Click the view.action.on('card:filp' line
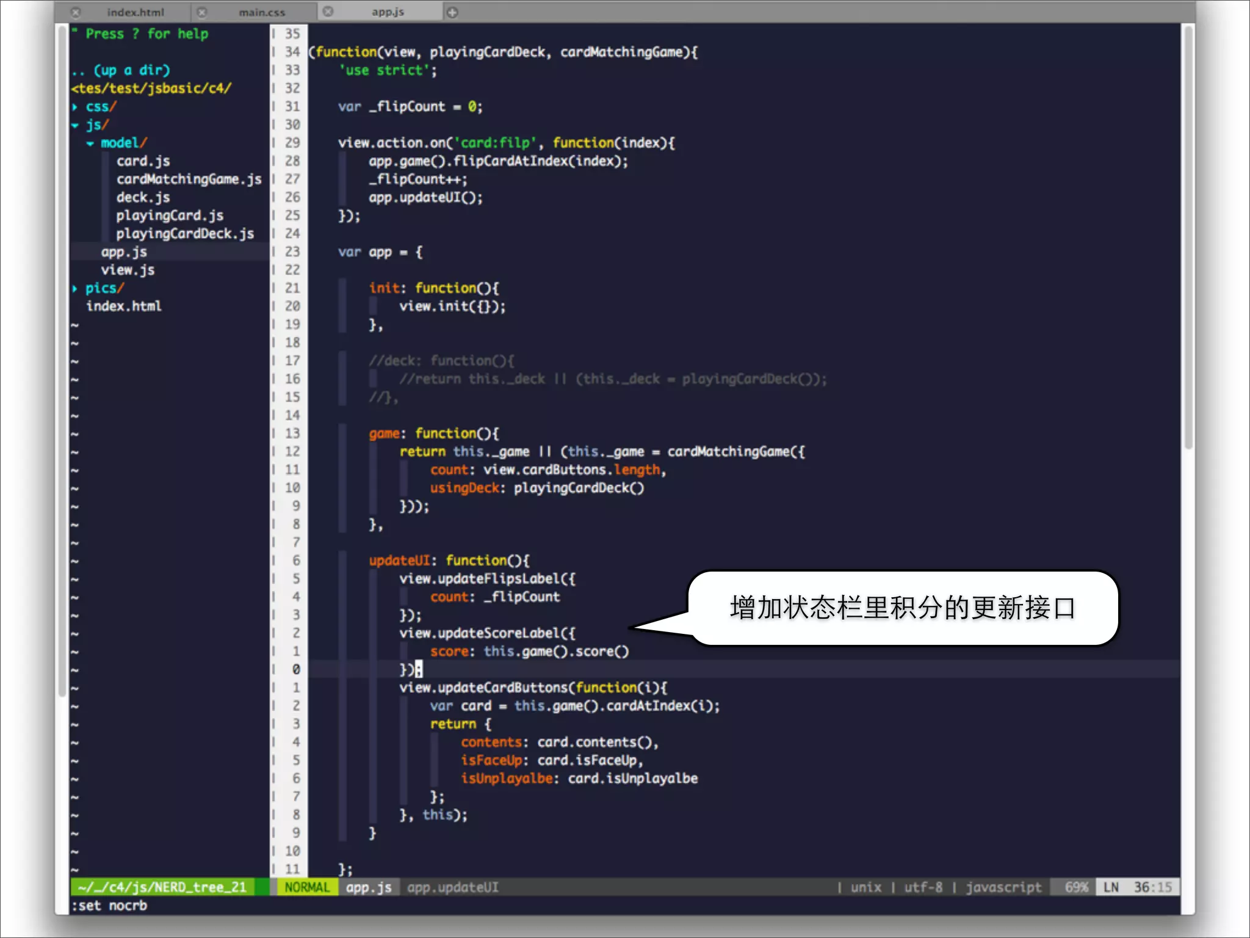Screen dimensions: 1250x938 [507, 143]
